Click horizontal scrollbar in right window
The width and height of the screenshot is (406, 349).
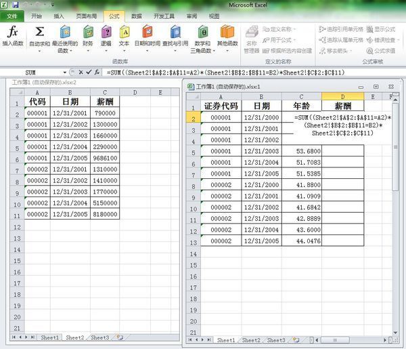click(x=335, y=340)
